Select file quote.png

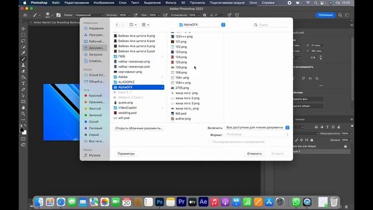(x=125, y=103)
